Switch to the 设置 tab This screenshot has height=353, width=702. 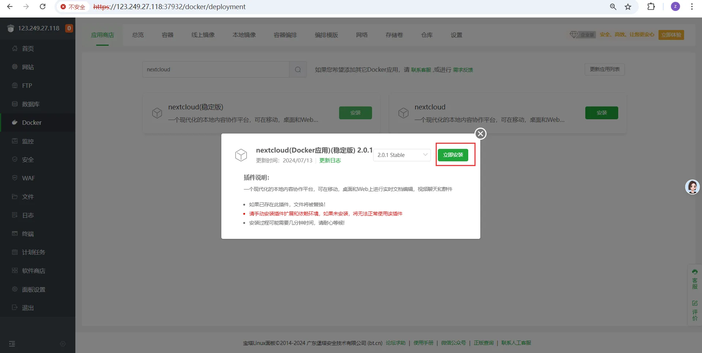coord(457,35)
